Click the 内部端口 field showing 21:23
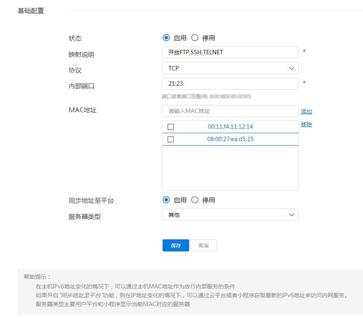 [x=230, y=84]
